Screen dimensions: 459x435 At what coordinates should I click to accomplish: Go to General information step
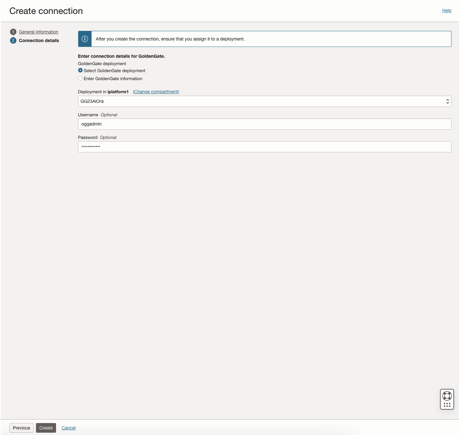[x=39, y=32]
